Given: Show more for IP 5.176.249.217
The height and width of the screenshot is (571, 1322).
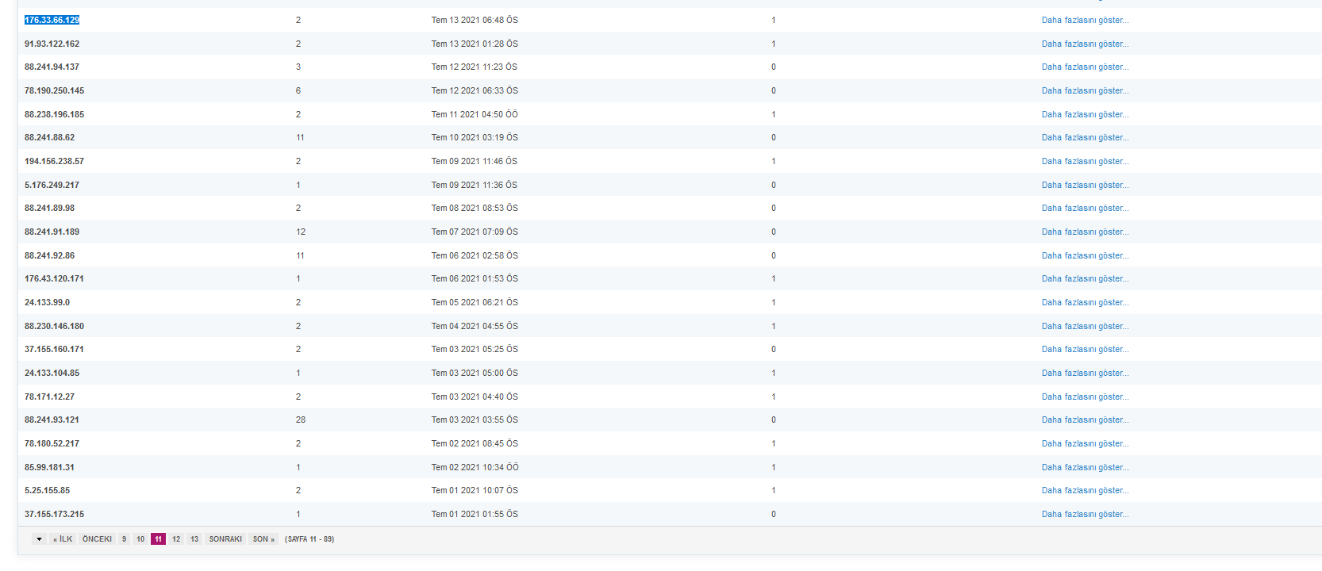Looking at the screenshot, I should pos(1085,185).
